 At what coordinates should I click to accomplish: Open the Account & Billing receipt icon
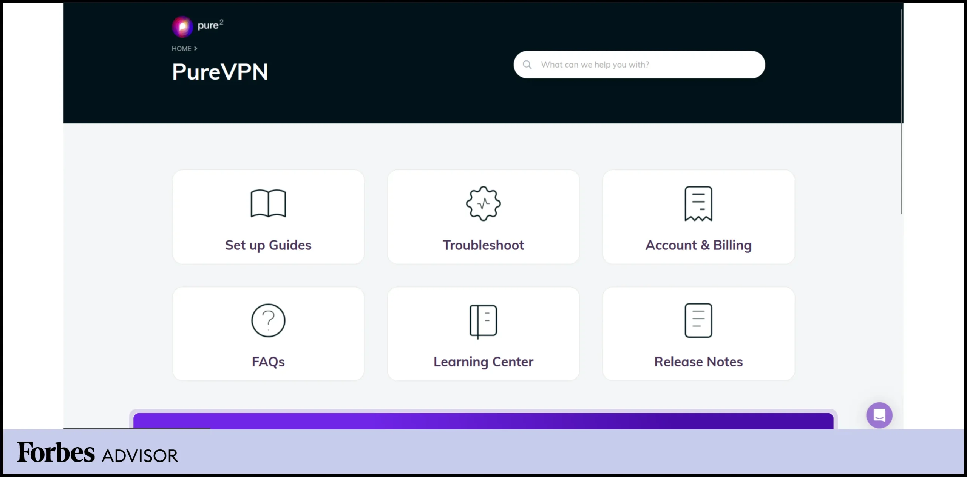coord(698,203)
